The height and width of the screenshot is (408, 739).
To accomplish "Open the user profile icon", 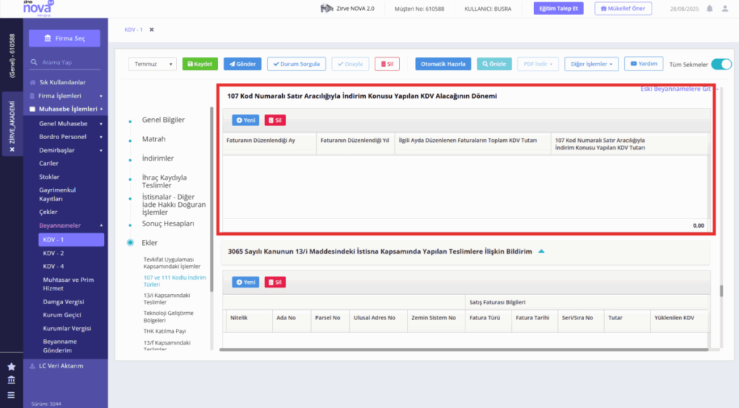I will [x=725, y=9].
